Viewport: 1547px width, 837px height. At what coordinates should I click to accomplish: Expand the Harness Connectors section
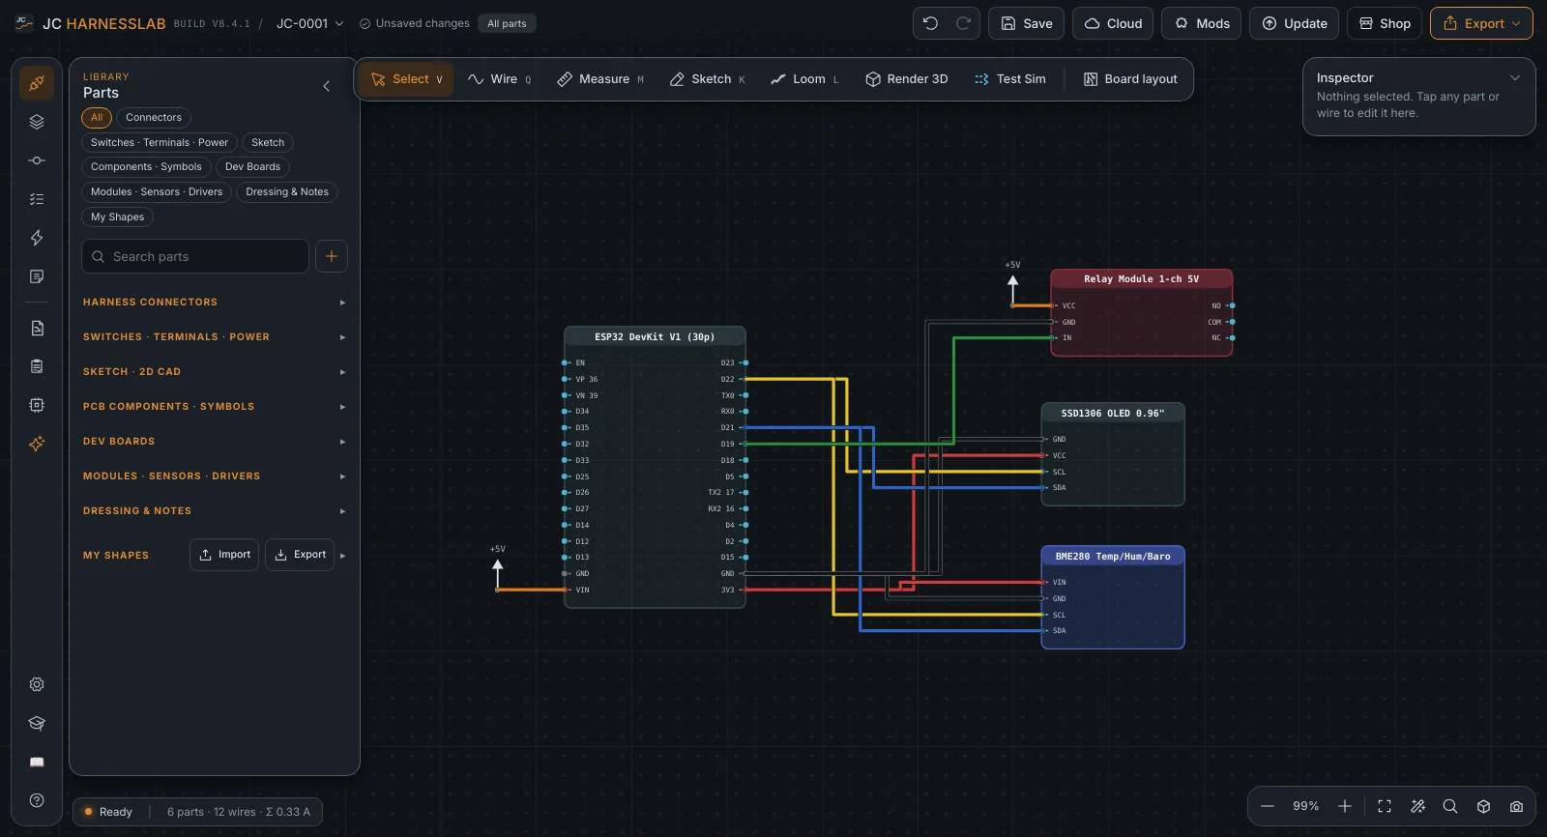[215, 303]
